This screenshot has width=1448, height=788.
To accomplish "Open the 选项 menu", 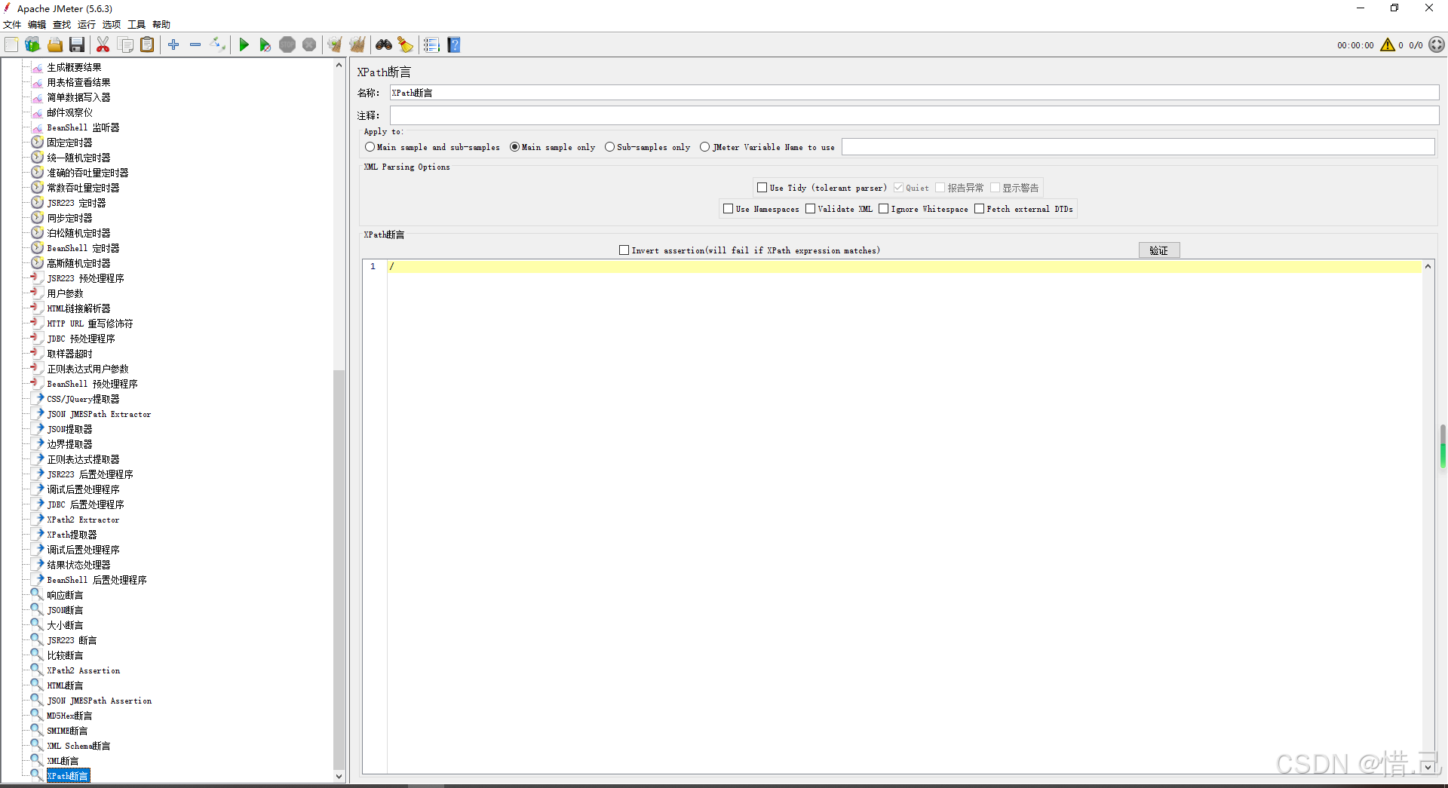I will (112, 25).
